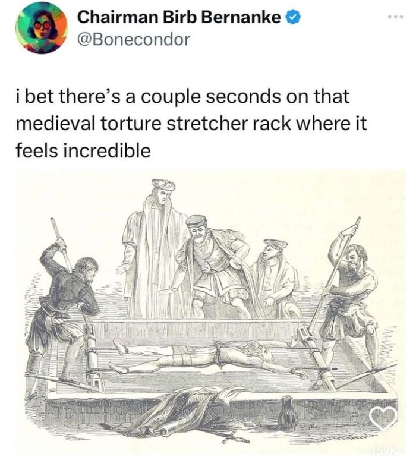416x457 pixels.
Task: Click the right man pushing the lever
Action: (x=353, y=291)
